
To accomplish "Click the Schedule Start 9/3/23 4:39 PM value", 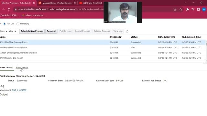I will (x=74, y=81).
